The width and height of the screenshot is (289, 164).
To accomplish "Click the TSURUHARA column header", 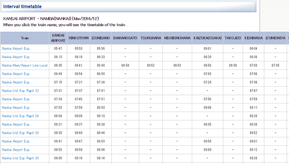I will [151, 38].
